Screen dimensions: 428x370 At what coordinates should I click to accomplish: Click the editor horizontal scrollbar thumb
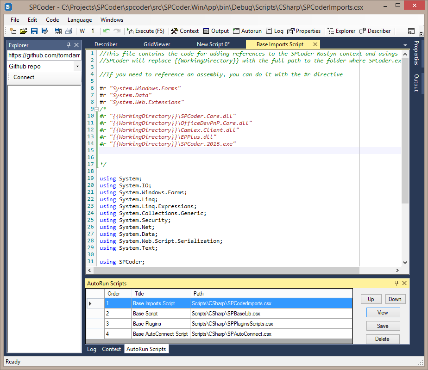click(x=227, y=270)
